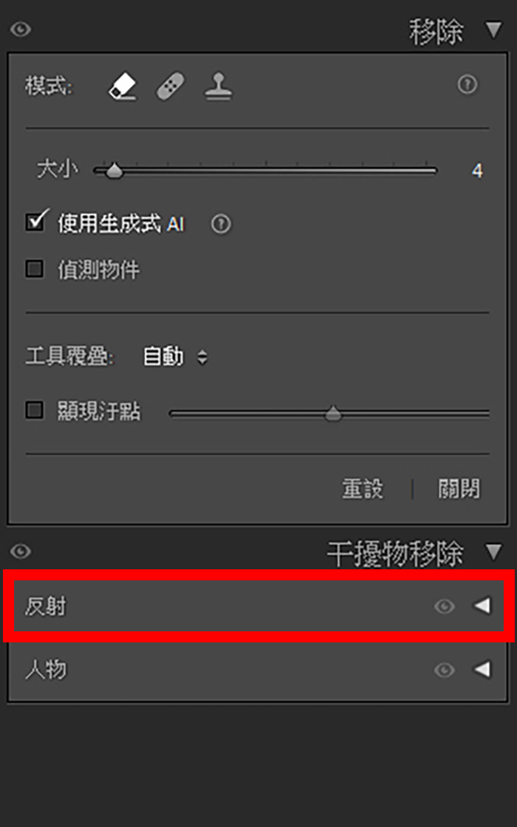
Task: Toggle eye icon of 干擾物移除 panel
Action: [21, 552]
